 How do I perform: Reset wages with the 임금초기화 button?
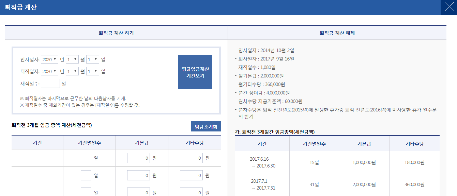[x=206, y=126]
